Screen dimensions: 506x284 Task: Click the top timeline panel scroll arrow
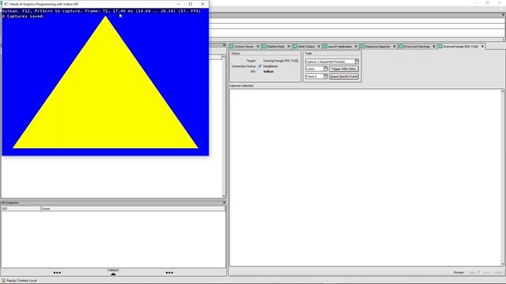point(504,39)
